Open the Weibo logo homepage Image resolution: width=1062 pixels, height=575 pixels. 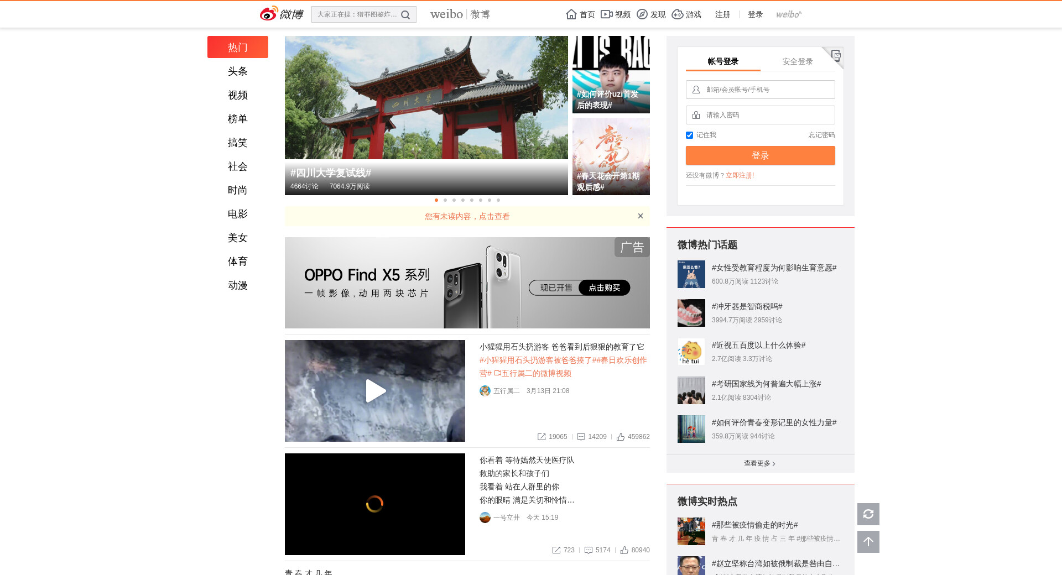pyautogui.click(x=282, y=14)
